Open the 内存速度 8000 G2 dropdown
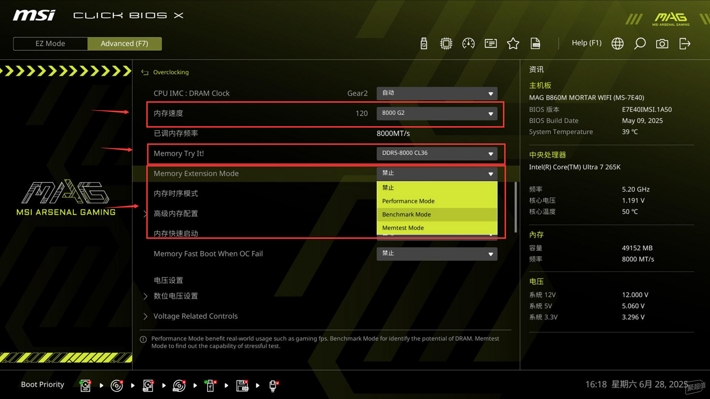Screen dimensions: 710x399 tap(437, 113)
